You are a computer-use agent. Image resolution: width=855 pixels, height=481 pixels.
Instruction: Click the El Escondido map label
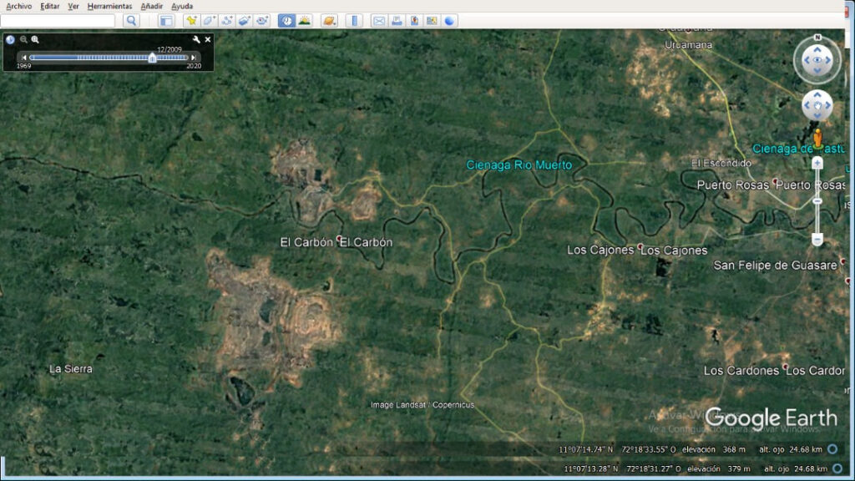[x=721, y=163]
